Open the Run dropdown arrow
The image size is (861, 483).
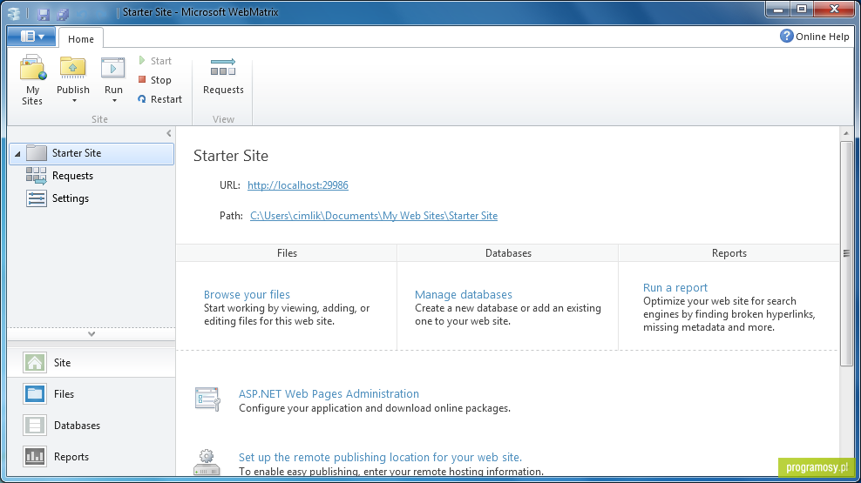(114, 101)
